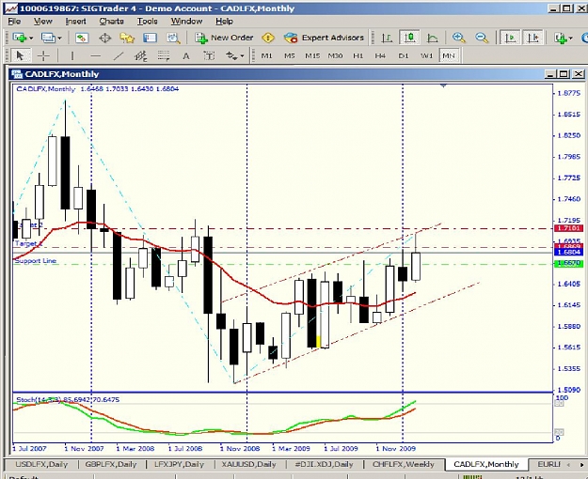Select the trendline tool
The width and height of the screenshot is (588, 479).
(x=119, y=56)
